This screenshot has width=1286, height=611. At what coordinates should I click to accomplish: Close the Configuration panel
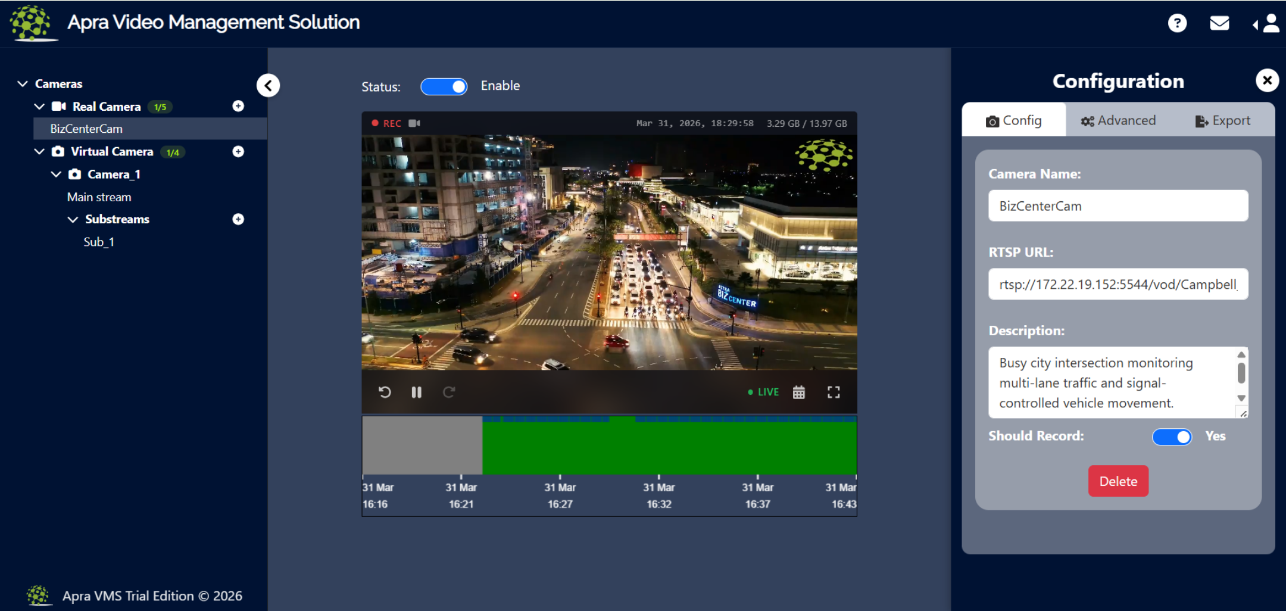point(1268,80)
